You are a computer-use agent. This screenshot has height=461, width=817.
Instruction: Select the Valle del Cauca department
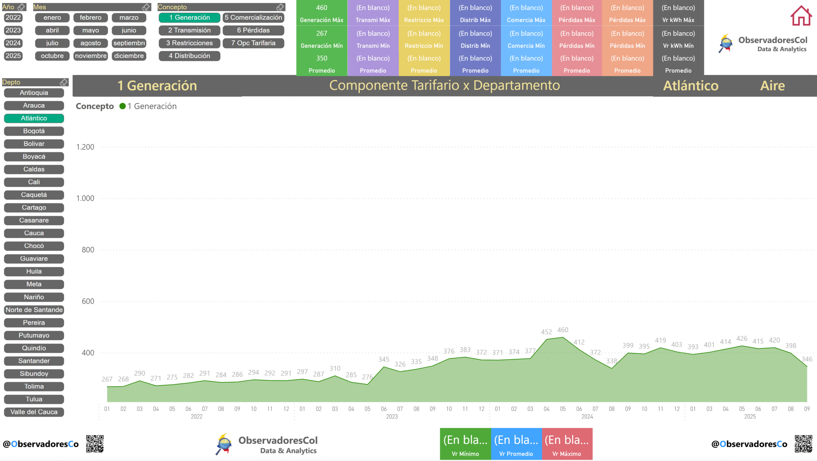click(x=34, y=412)
